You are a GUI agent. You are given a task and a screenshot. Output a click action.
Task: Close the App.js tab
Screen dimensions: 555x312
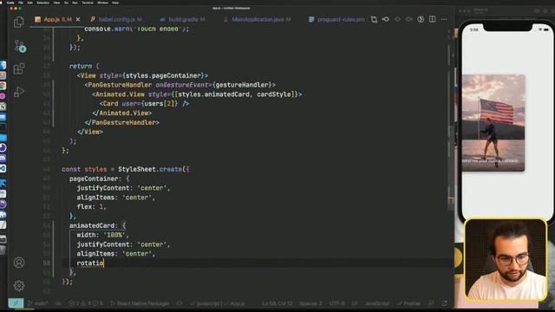click(x=78, y=19)
